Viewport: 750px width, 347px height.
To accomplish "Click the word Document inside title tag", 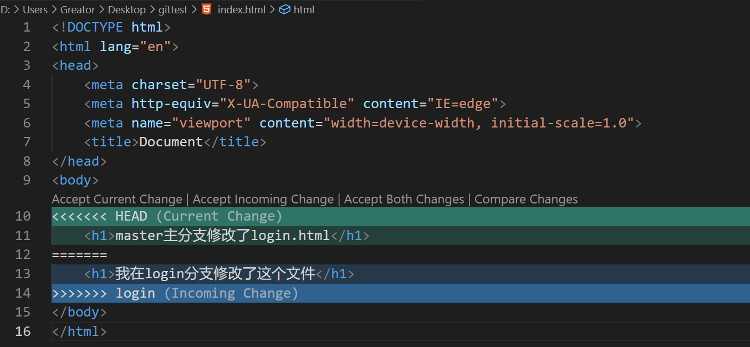I will coord(171,142).
